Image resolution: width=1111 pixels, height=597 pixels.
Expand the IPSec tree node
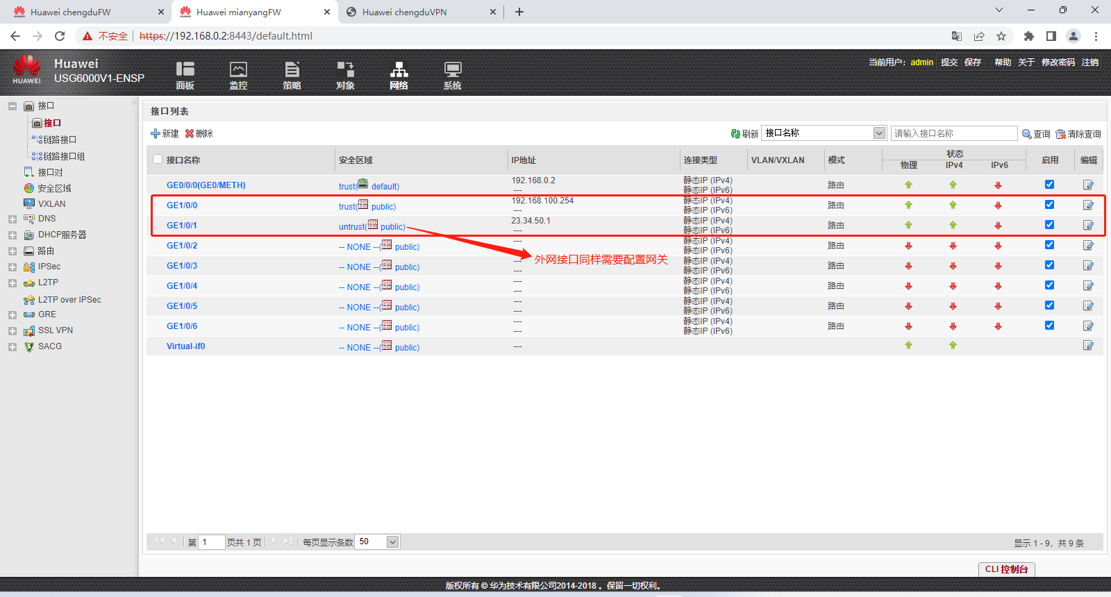[12, 267]
